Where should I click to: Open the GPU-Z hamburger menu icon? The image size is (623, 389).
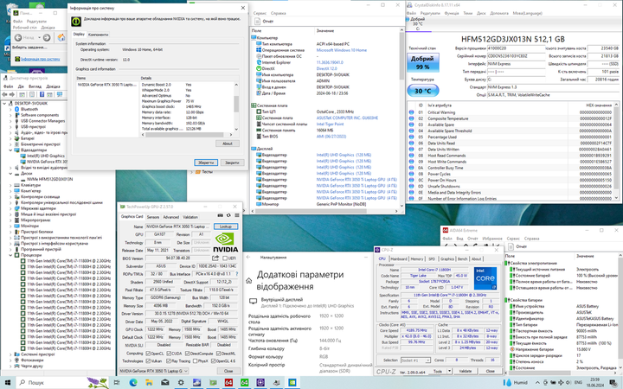[237, 215]
